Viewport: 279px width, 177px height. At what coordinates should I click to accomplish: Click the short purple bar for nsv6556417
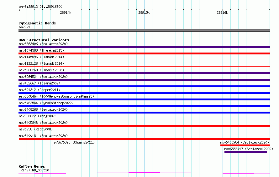tap(245, 152)
